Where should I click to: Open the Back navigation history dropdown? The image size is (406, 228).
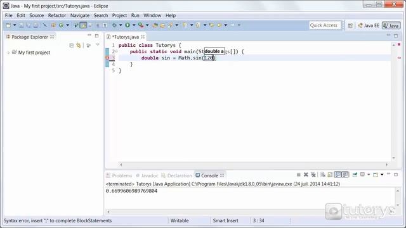pyautogui.click(x=226, y=25)
